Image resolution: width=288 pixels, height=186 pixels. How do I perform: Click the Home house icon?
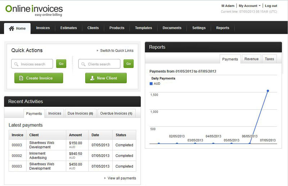(12, 28)
